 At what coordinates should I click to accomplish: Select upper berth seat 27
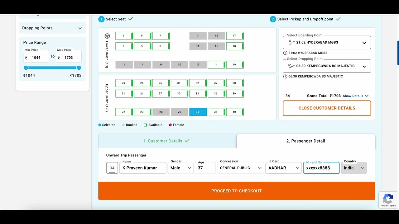tap(161, 94)
